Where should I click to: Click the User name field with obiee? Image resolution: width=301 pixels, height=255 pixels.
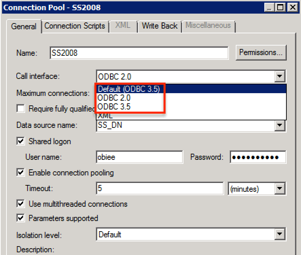pyautogui.click(x=140, y=157)
